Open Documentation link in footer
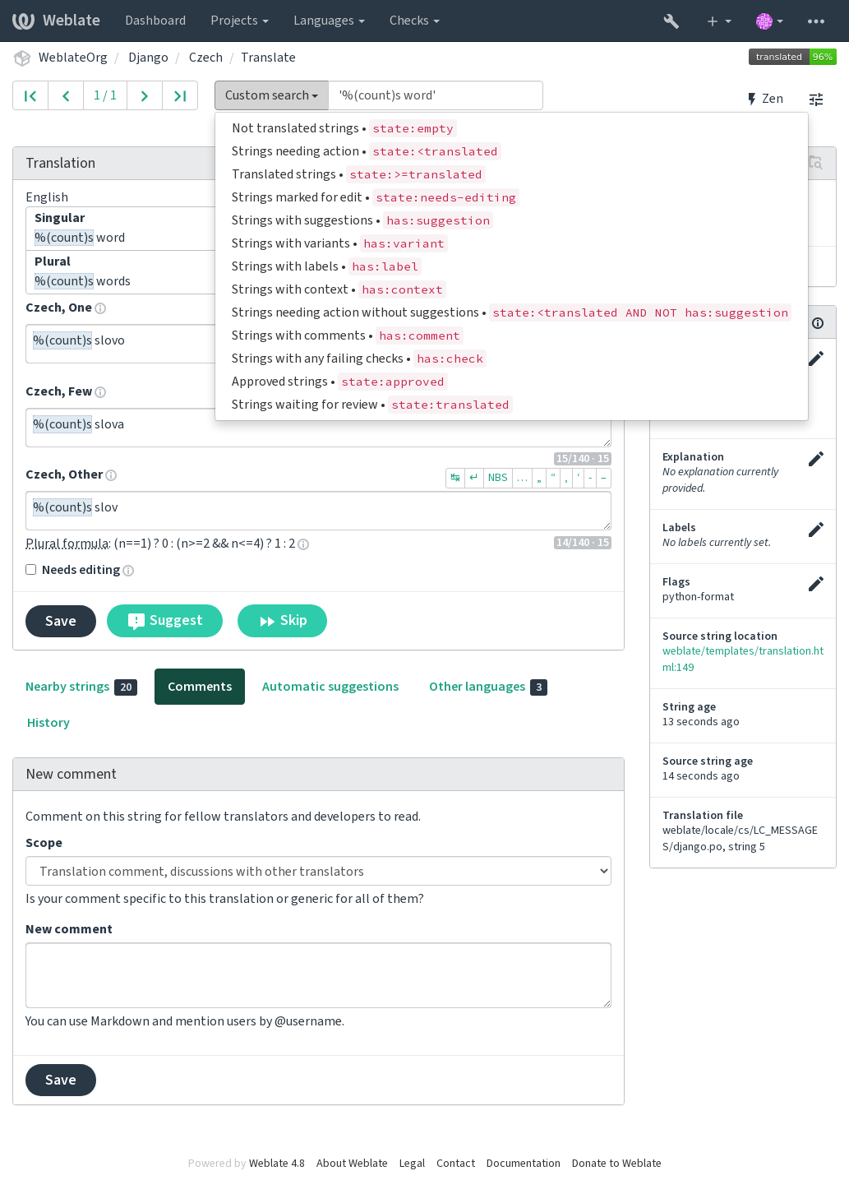This screenshot has width=849, height=1194. (524, 1163)
